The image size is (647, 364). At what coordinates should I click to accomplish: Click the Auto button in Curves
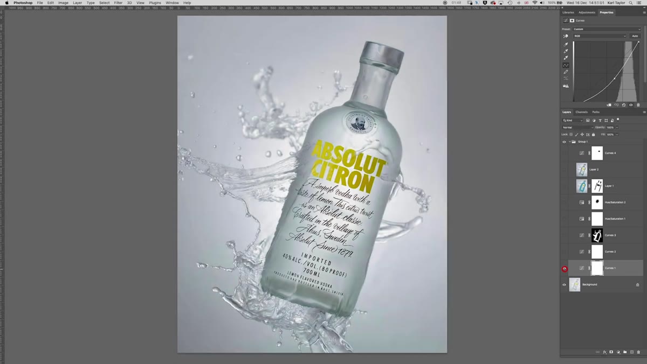tap(635, 36)
